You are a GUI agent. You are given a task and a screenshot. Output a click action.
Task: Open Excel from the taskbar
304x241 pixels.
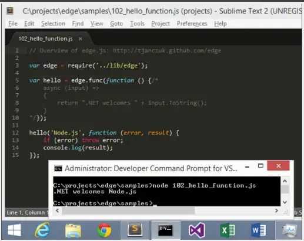pos(228,230)
